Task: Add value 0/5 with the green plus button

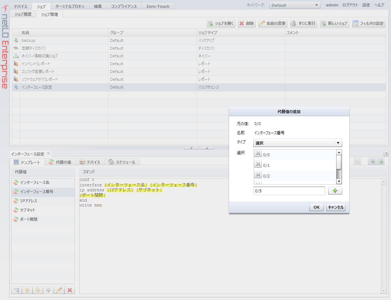Action: [x=335, y=191]
